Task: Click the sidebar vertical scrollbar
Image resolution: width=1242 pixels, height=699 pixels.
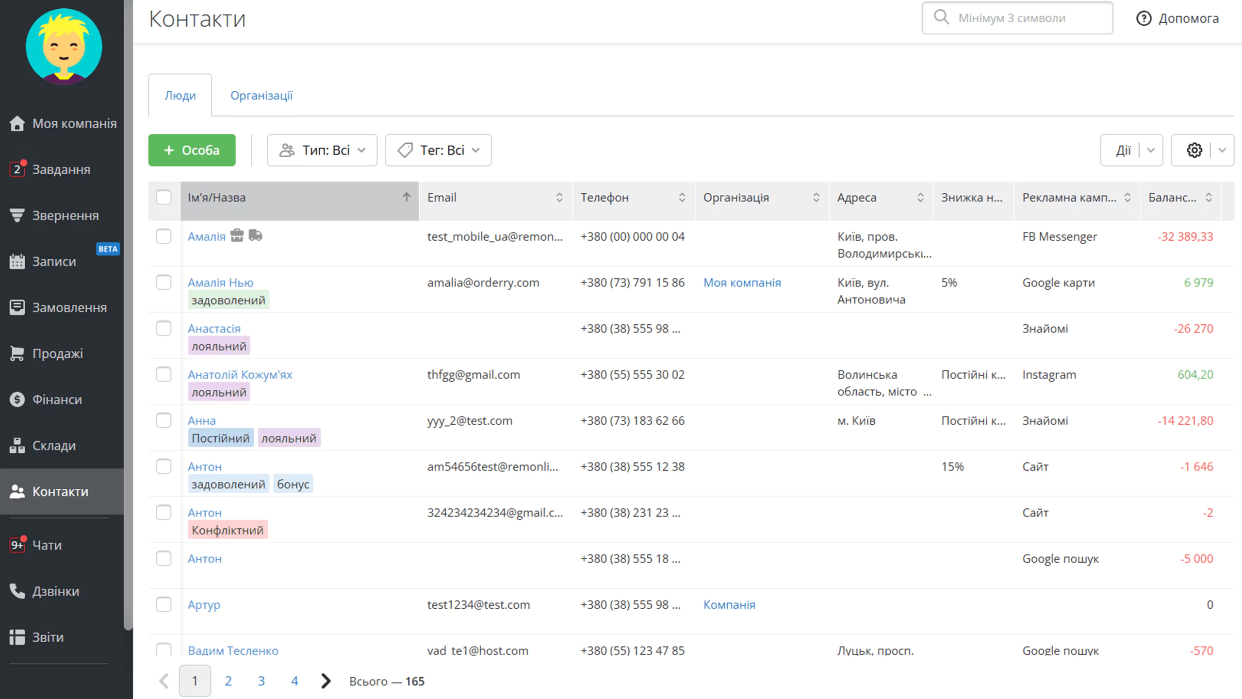Action: coord(128,316)
